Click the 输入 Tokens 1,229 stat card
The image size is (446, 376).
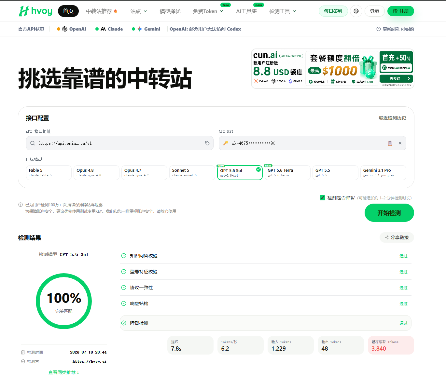tap(291, 345)
